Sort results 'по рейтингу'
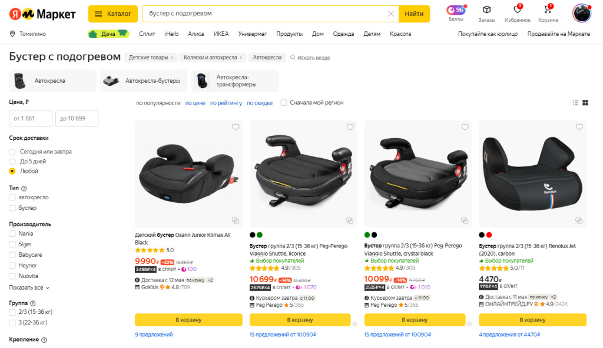The width and height of the screenshot is (603, 348). coord(226,103)
